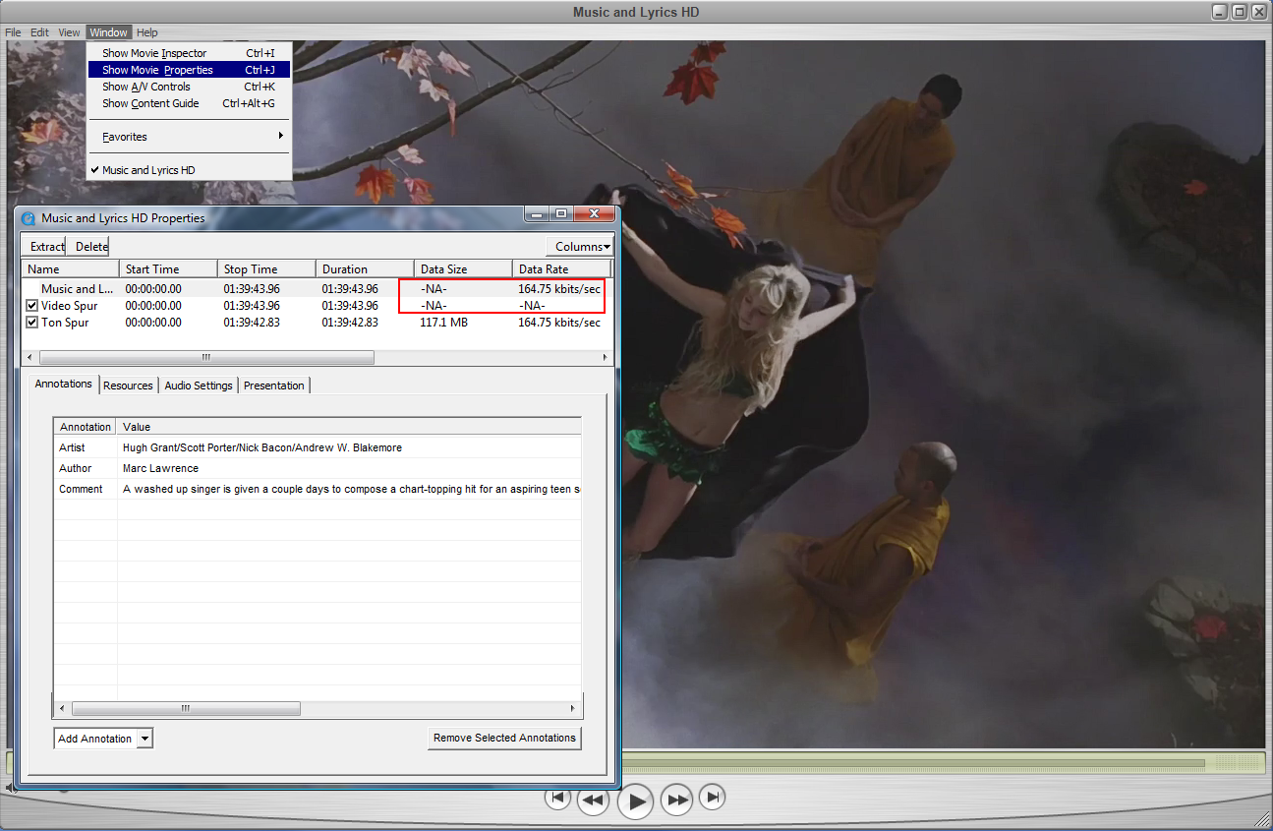Viewport: 1273px width, 831px height.
Task: Choose Show Movie Inspector
Action: (189, 53)
